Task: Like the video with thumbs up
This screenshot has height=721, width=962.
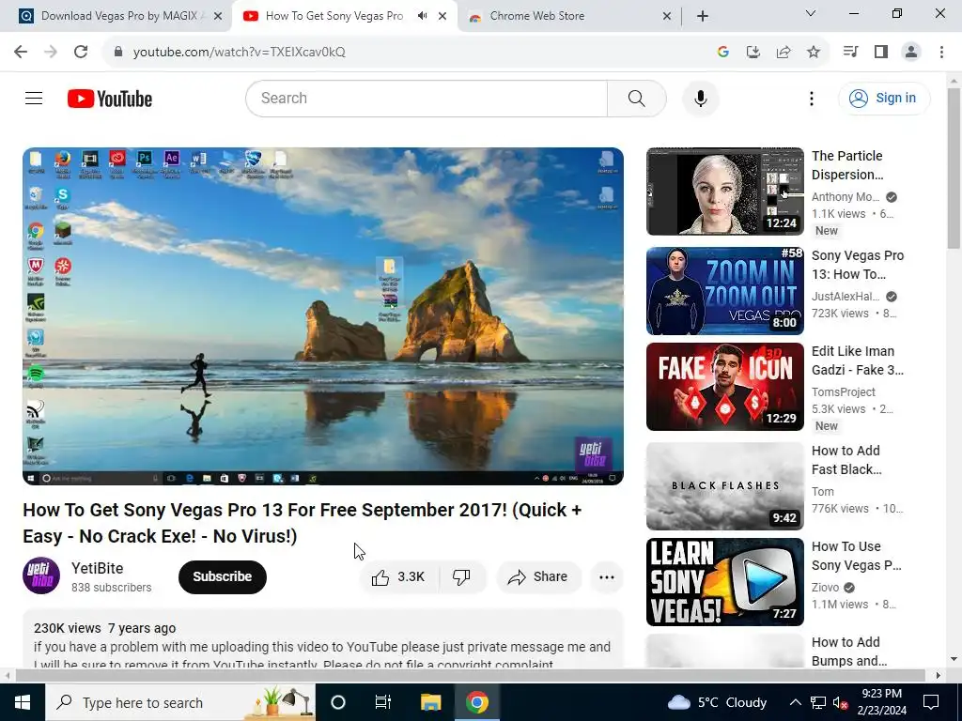Action: point(398,577)
